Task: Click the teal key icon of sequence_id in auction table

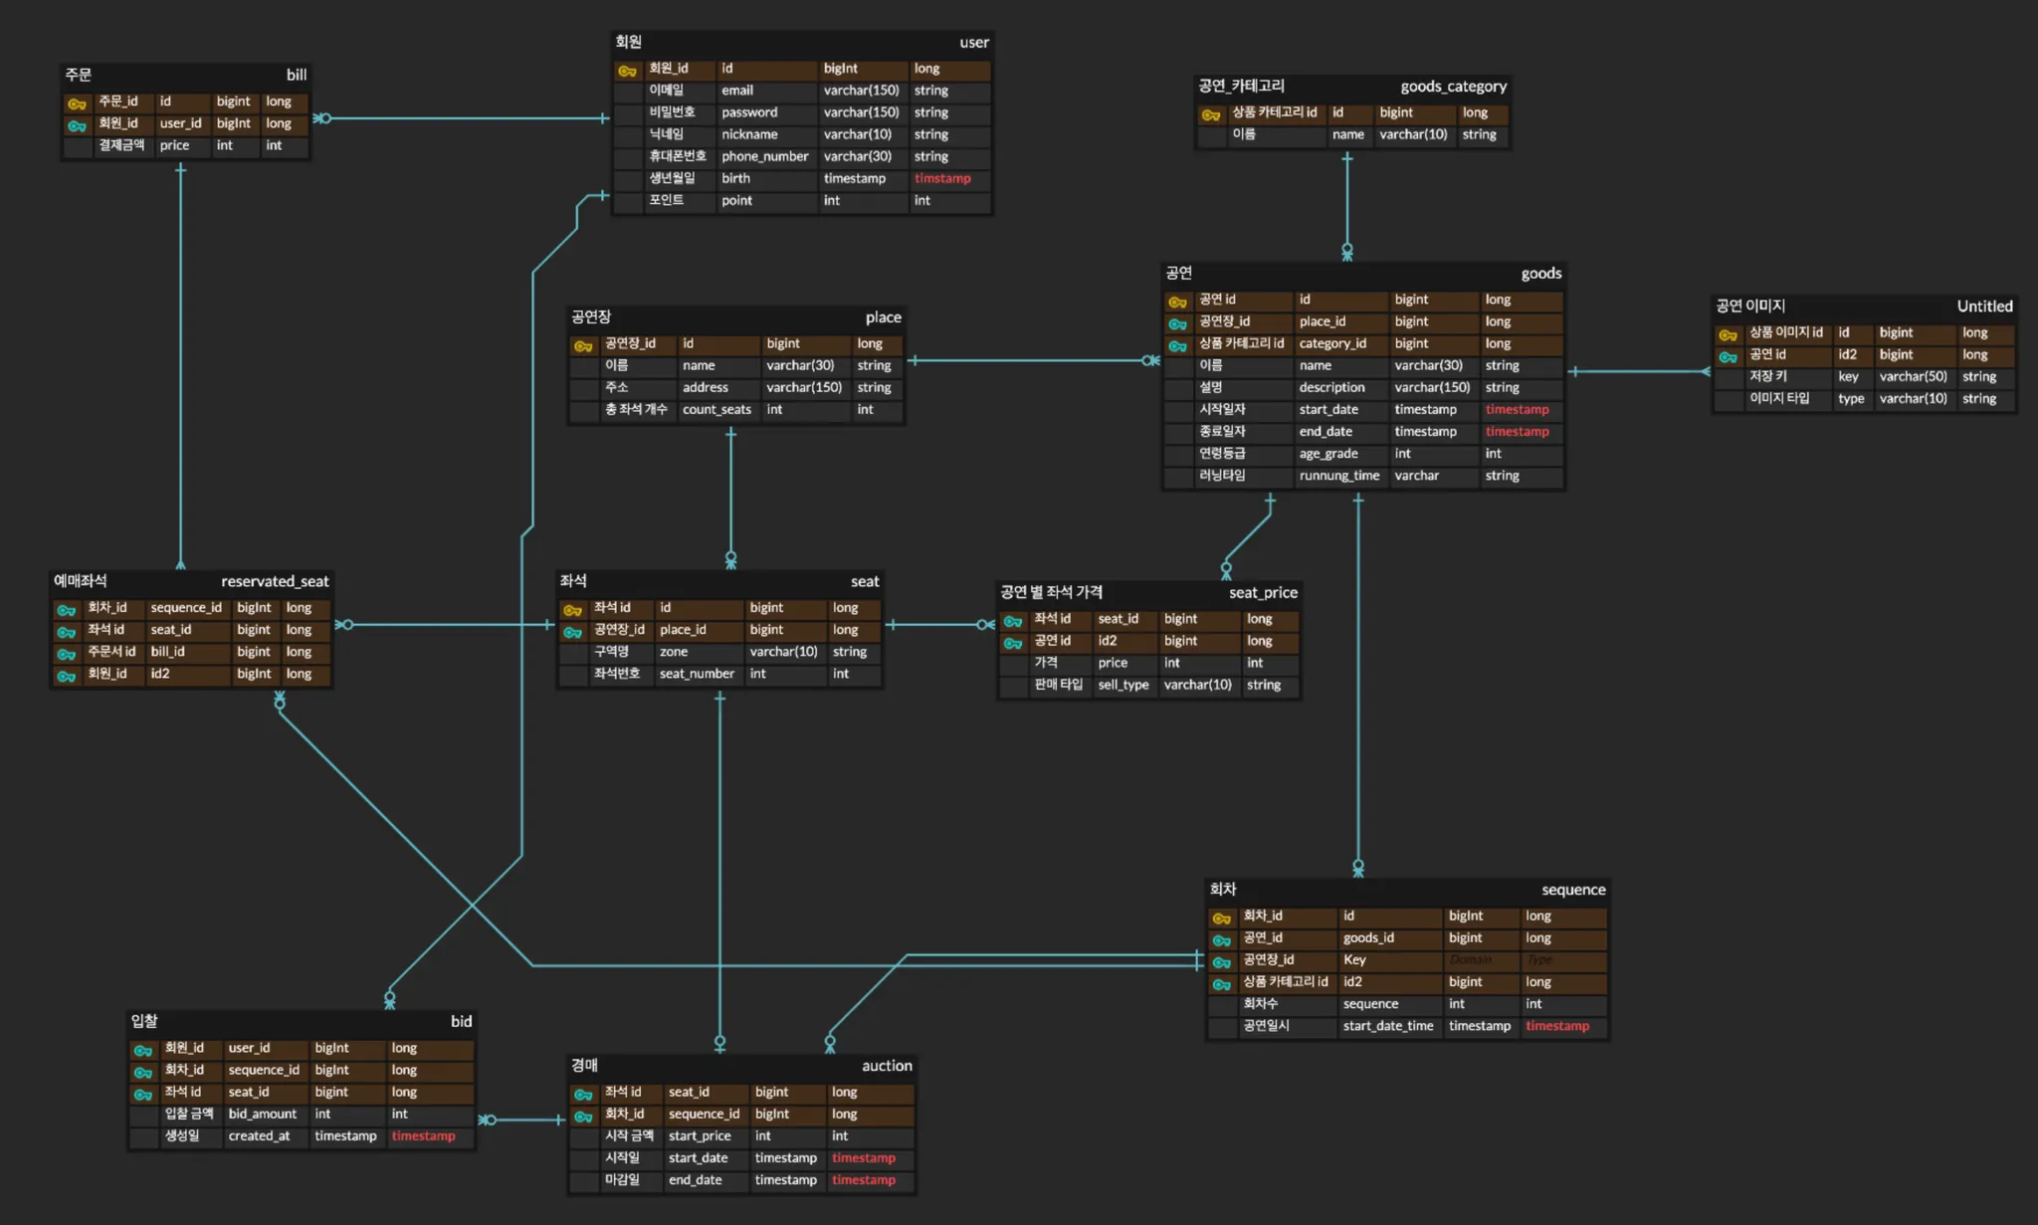Action: pyautogui.click(x=583, y=1116)
